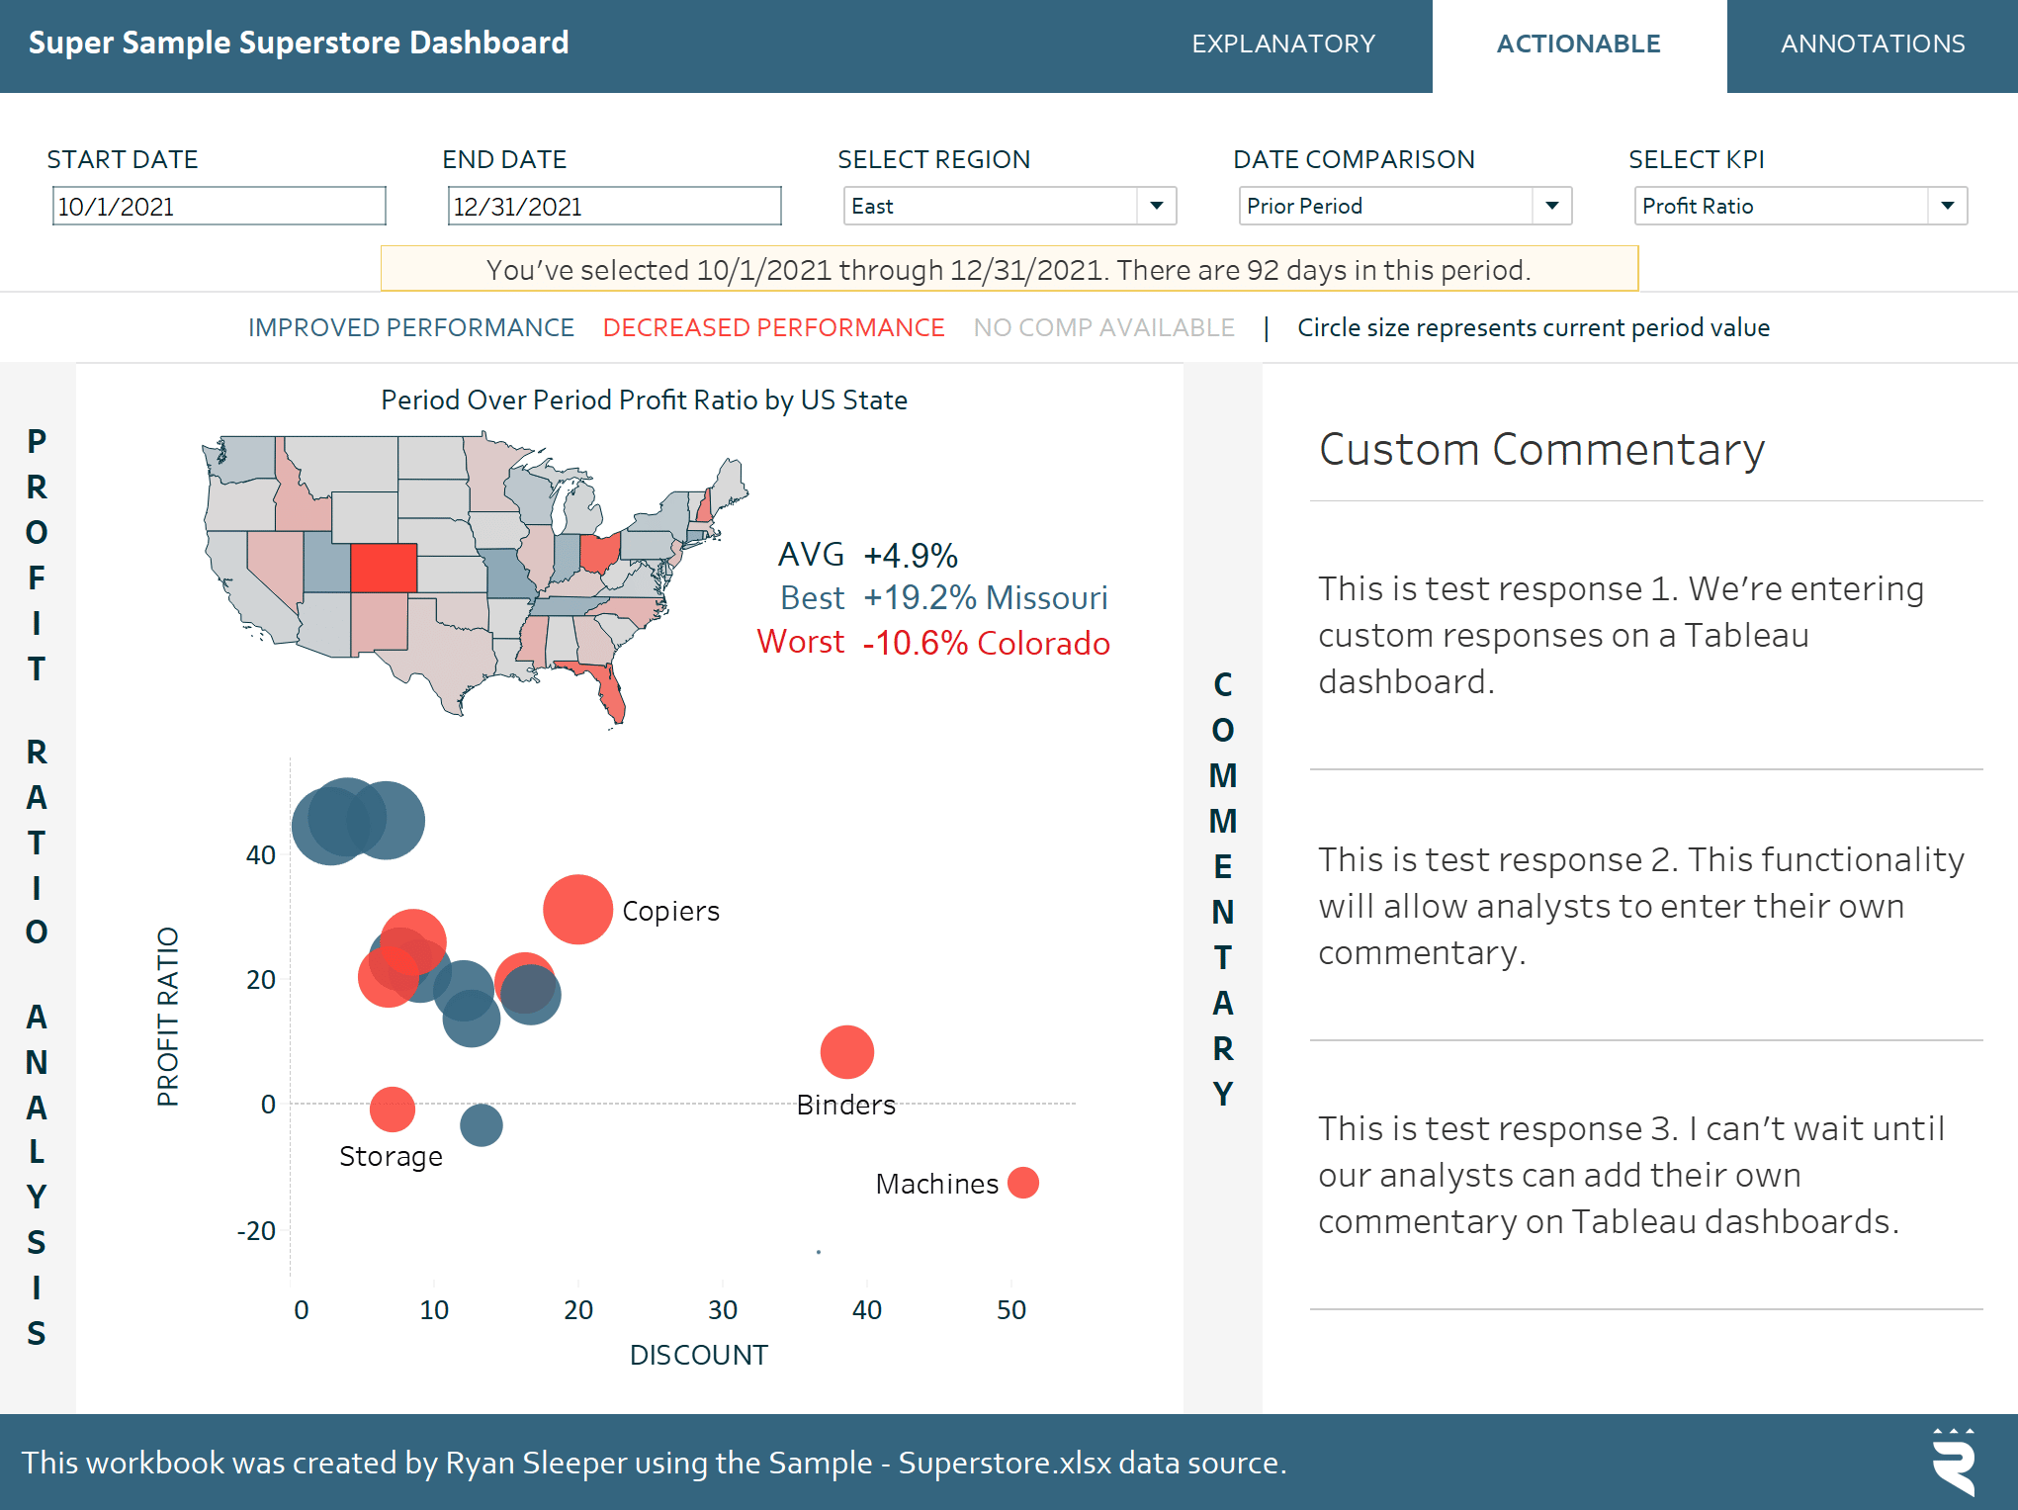Click the Copiers red bubble
This screenshot has width=2018, height=1510.
pyautogui.click(x=577, y=909)
